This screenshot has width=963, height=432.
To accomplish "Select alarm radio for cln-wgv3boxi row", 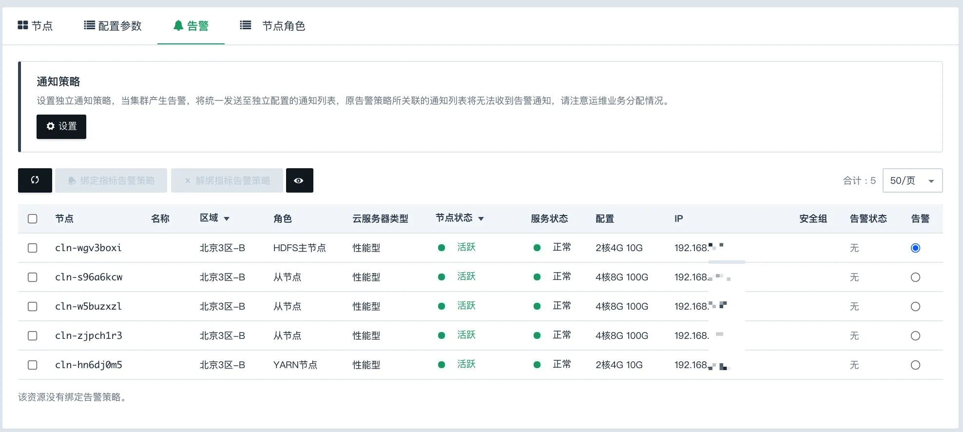I will [915, 248].
